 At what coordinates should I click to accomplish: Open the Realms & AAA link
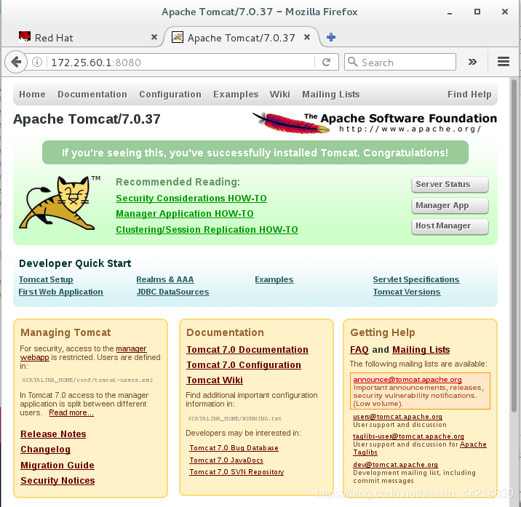click(164, 279)
